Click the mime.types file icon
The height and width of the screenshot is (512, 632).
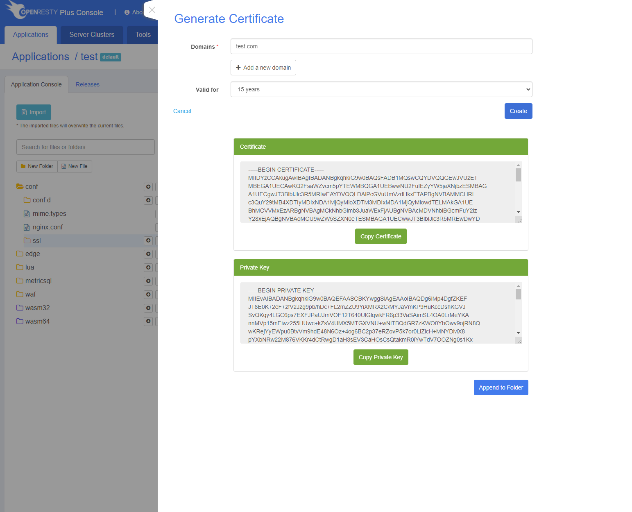click(27, 214)
